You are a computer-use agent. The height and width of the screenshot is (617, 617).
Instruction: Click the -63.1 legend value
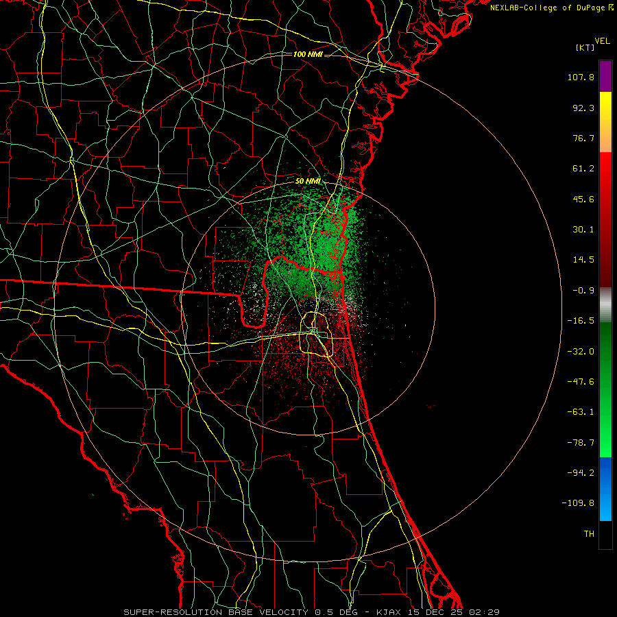click(x=581, y=412)
